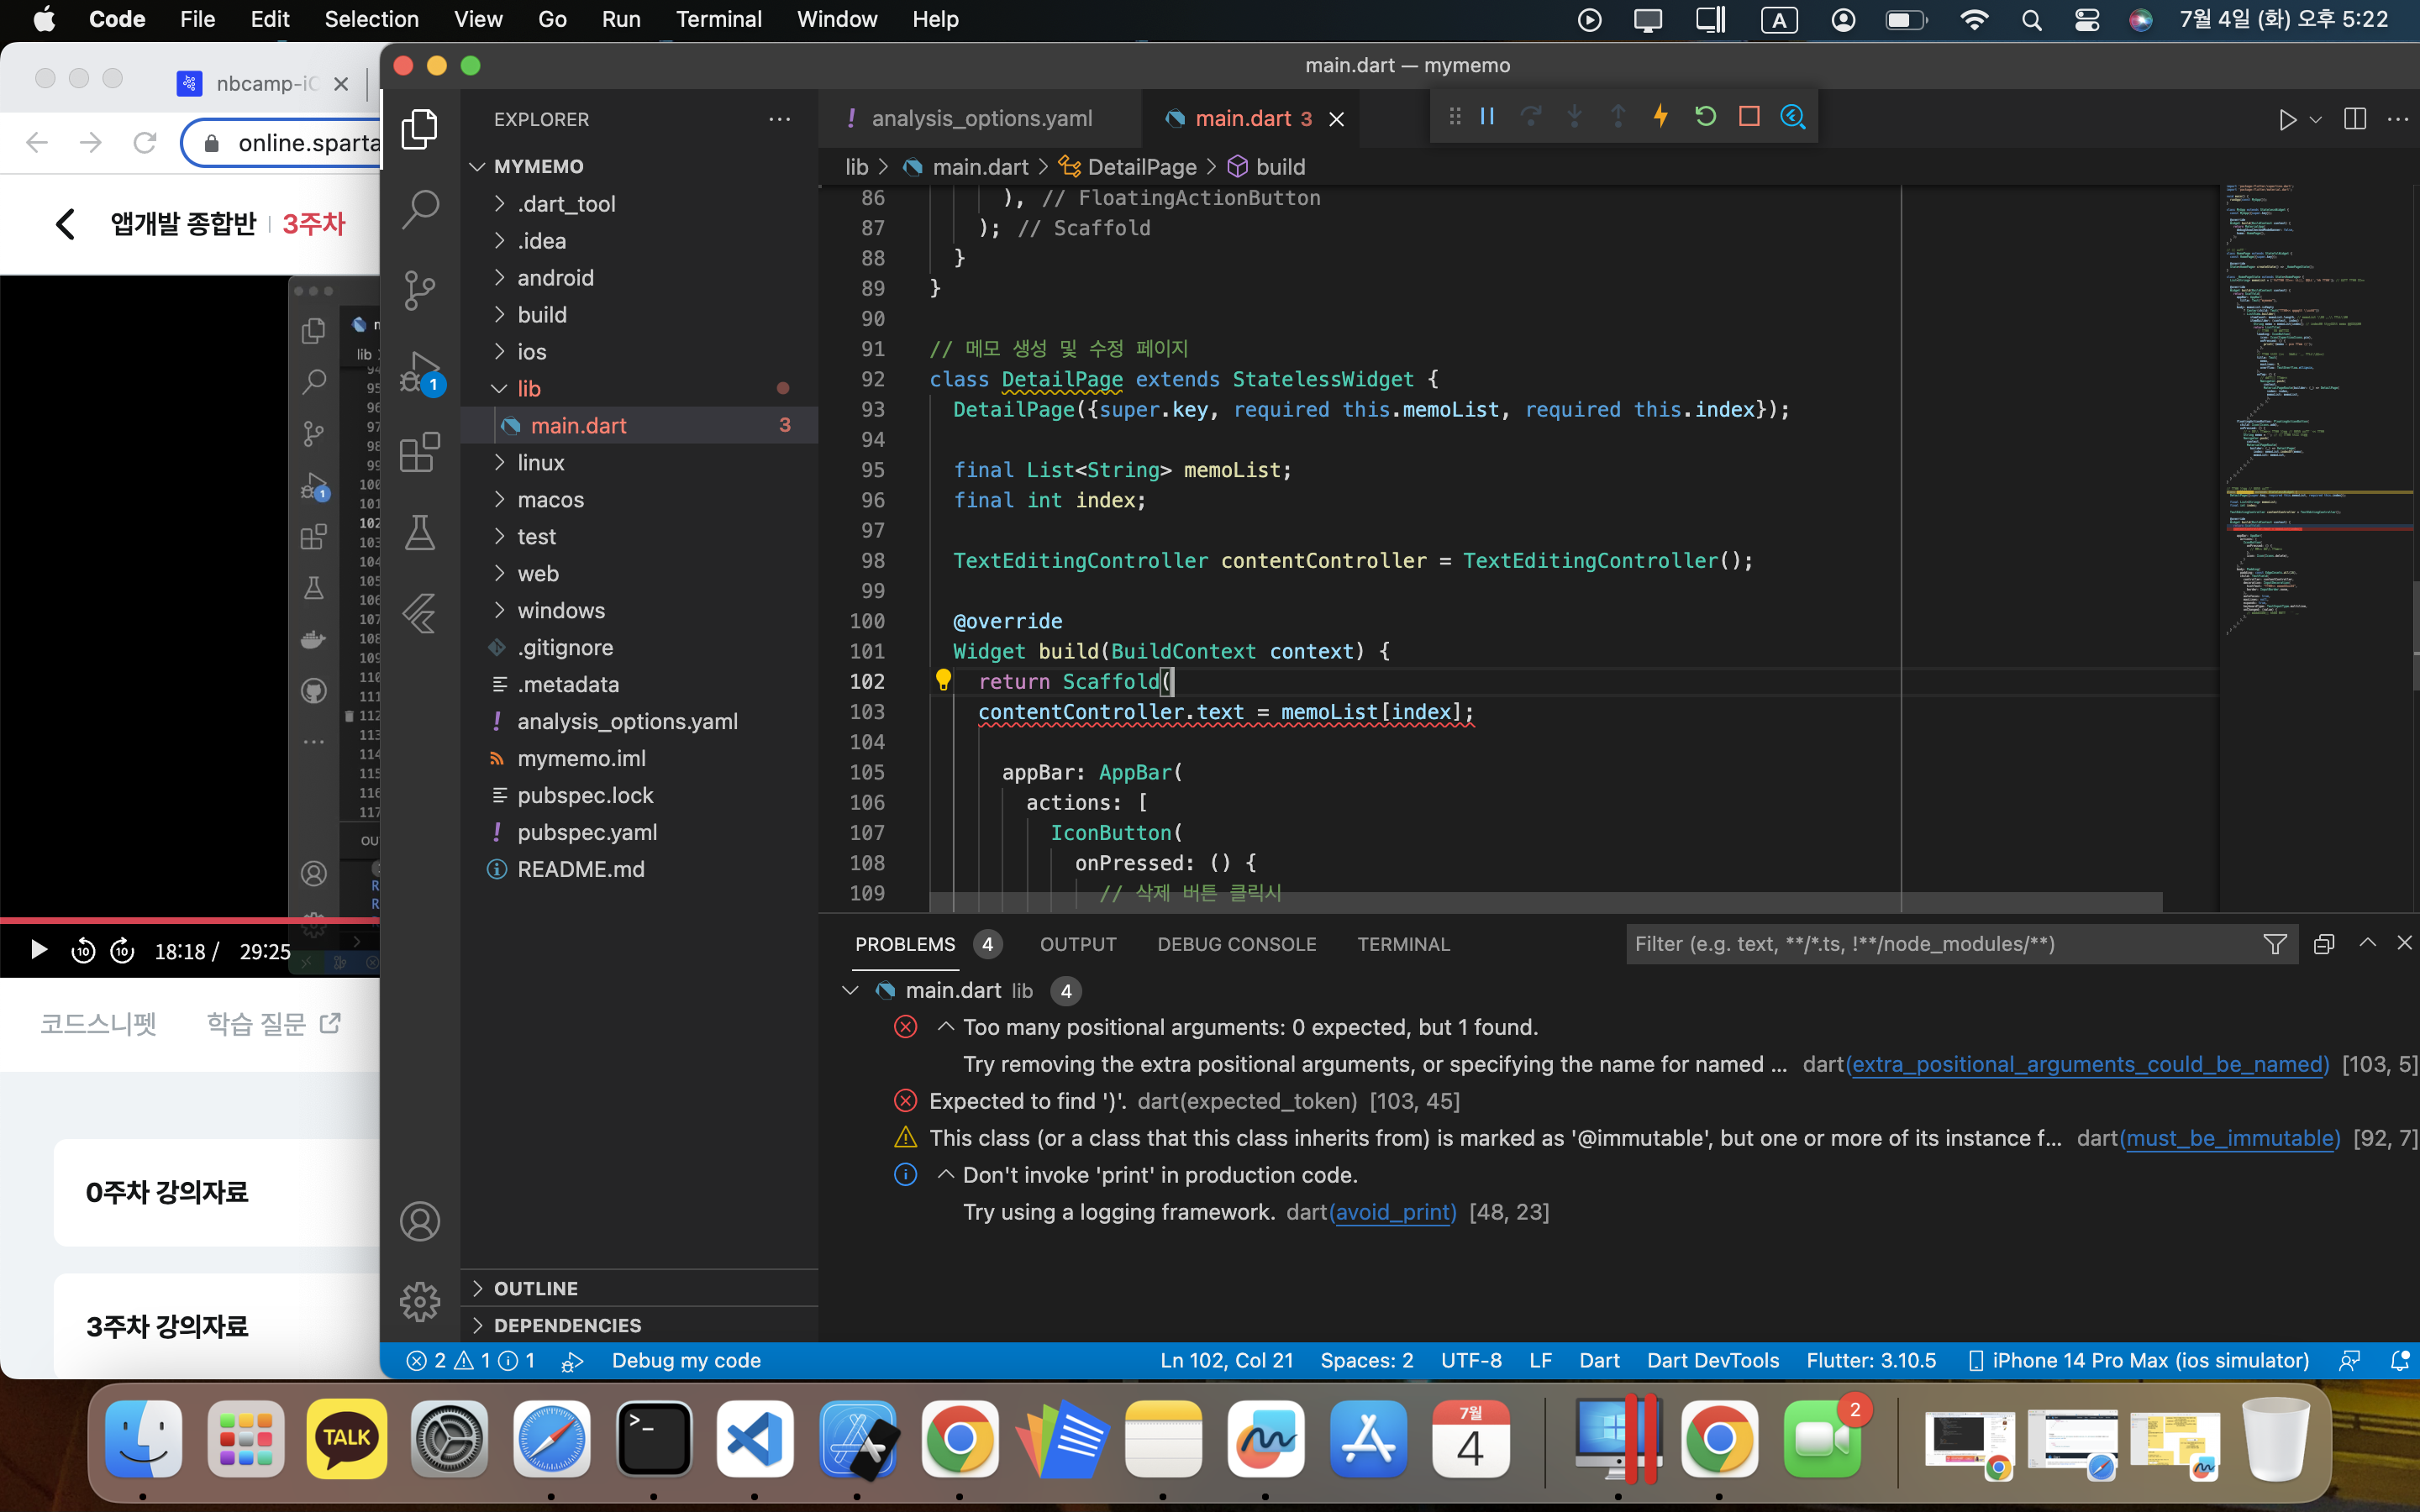Viewport: 2420px width, 1512px height.
Task: Open Explorer Views and More Actions
Action: [x=780, y=119]
